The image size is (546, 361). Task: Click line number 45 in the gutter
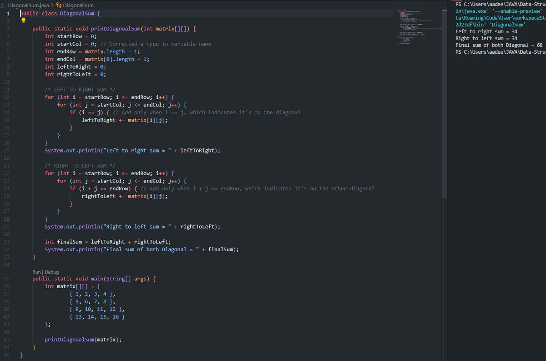[6, 355]
